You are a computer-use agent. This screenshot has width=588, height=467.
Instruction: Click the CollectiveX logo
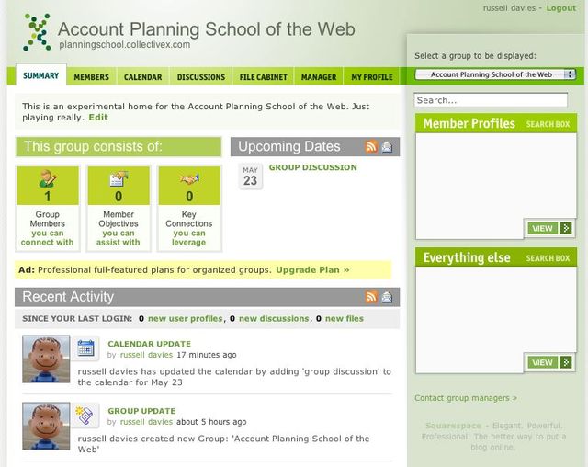(x=37, y=32)
